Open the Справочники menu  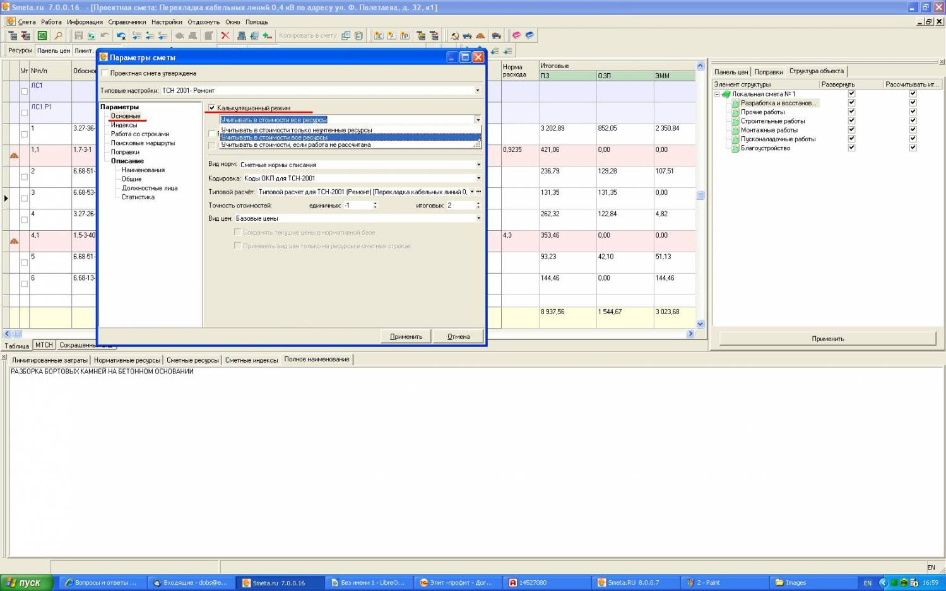(x=127, y=22)
